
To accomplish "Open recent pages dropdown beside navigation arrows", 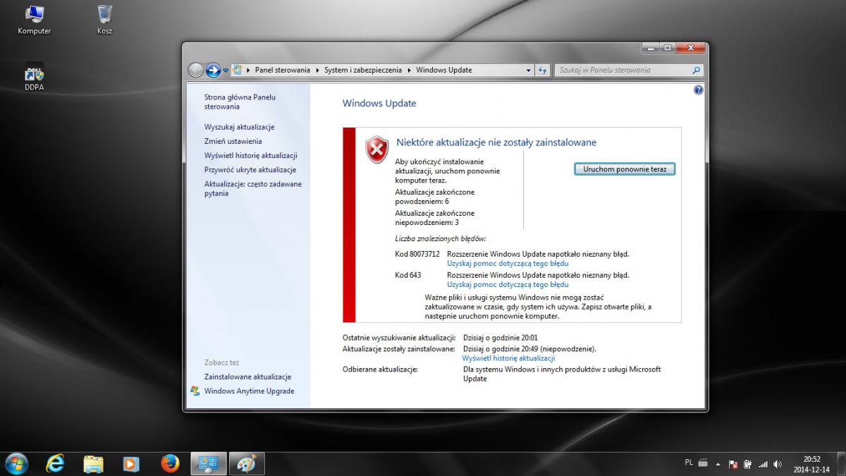I will pyautogui.click(x=226, y=71).
